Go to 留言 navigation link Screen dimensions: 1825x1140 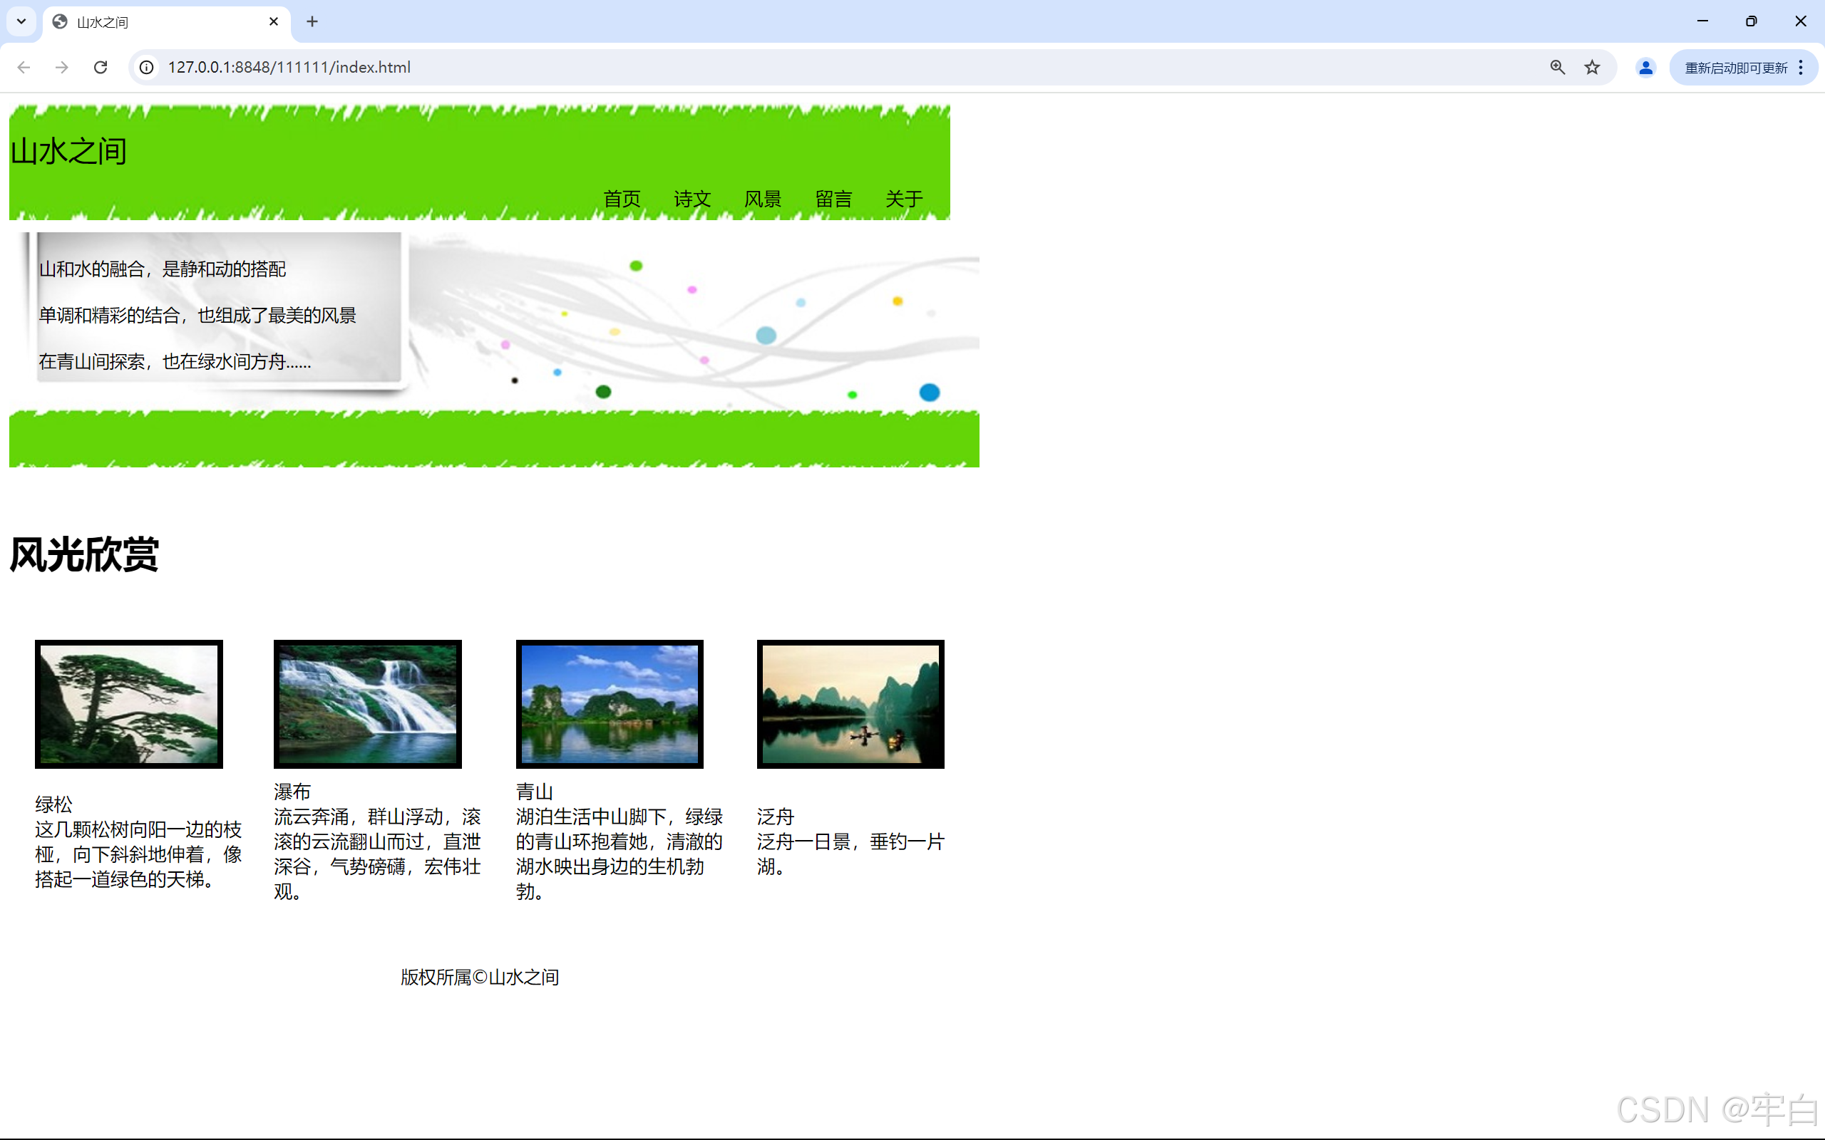pyautogui.click(x=833, y=199)
